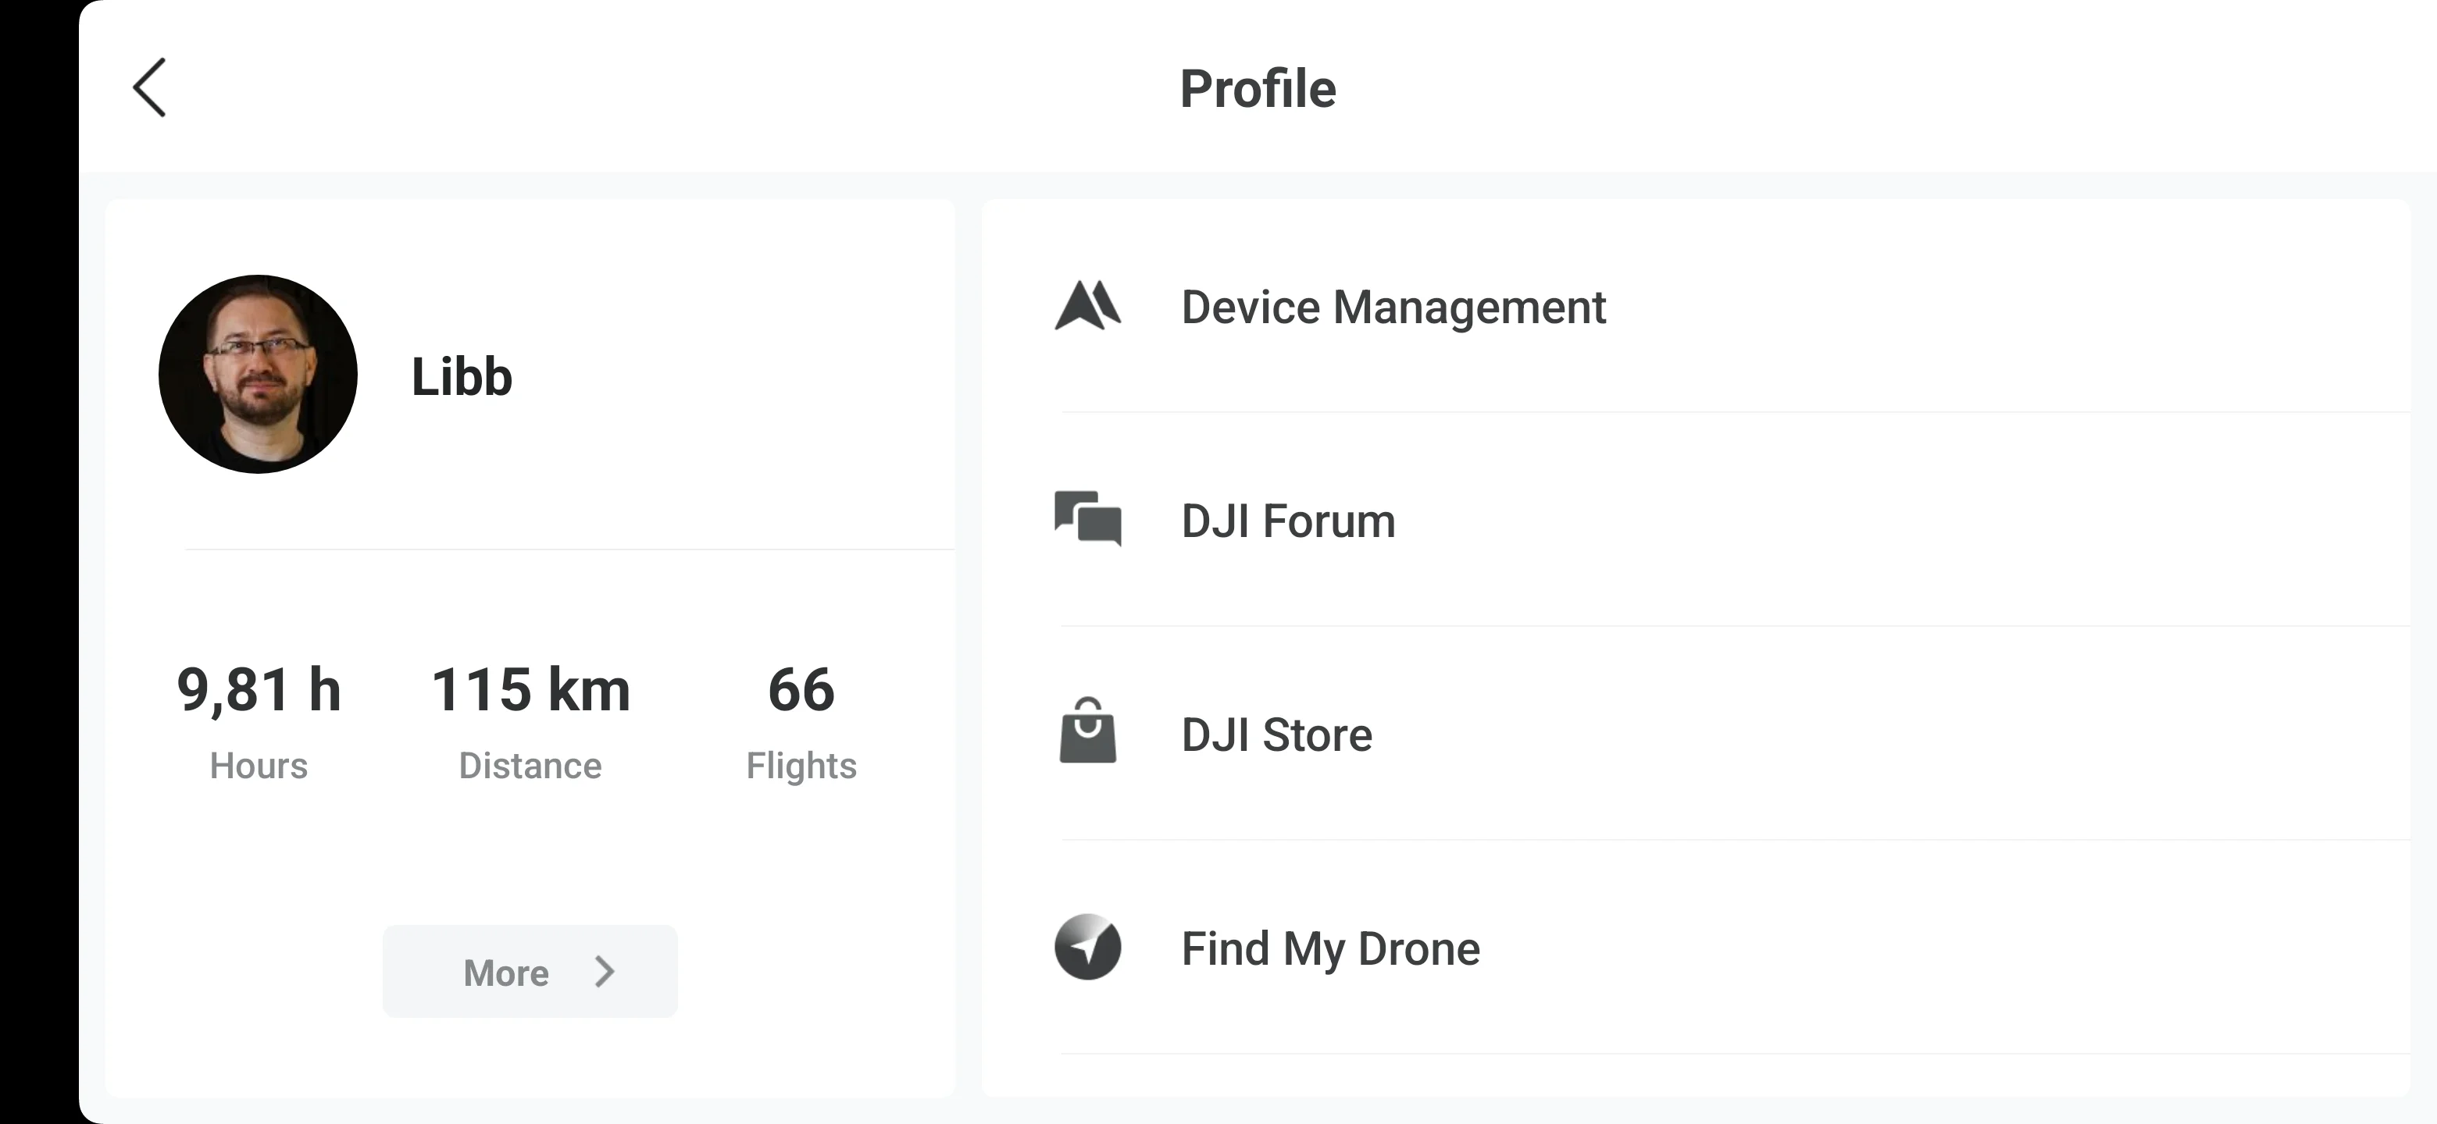Screen dimensions: 2437x1124
Task: Go back using the top-left arrow
Action: pos(149,88)
